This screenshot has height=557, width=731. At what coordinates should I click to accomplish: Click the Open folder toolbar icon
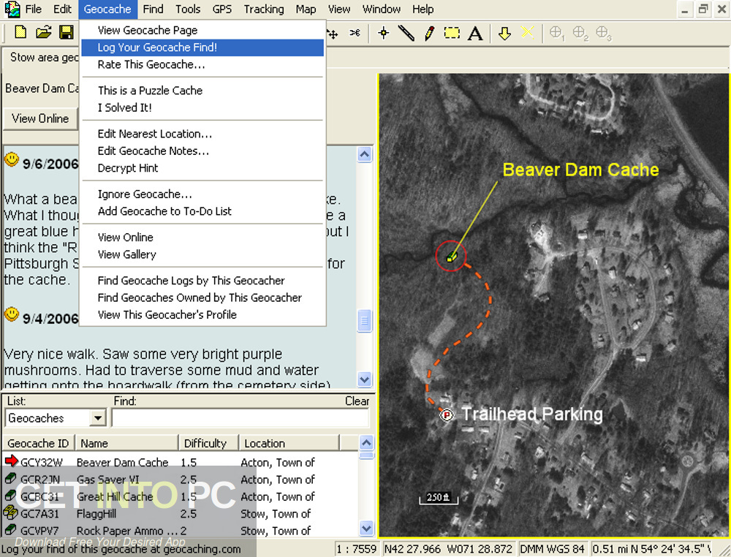(x=43, y=33)
